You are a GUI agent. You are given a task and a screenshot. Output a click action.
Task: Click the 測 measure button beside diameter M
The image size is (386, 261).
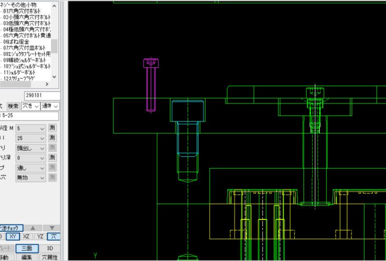point(53,128)
